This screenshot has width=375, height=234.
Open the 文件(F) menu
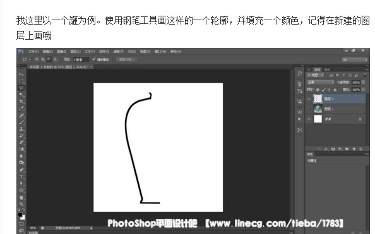[x=33, y=52]
